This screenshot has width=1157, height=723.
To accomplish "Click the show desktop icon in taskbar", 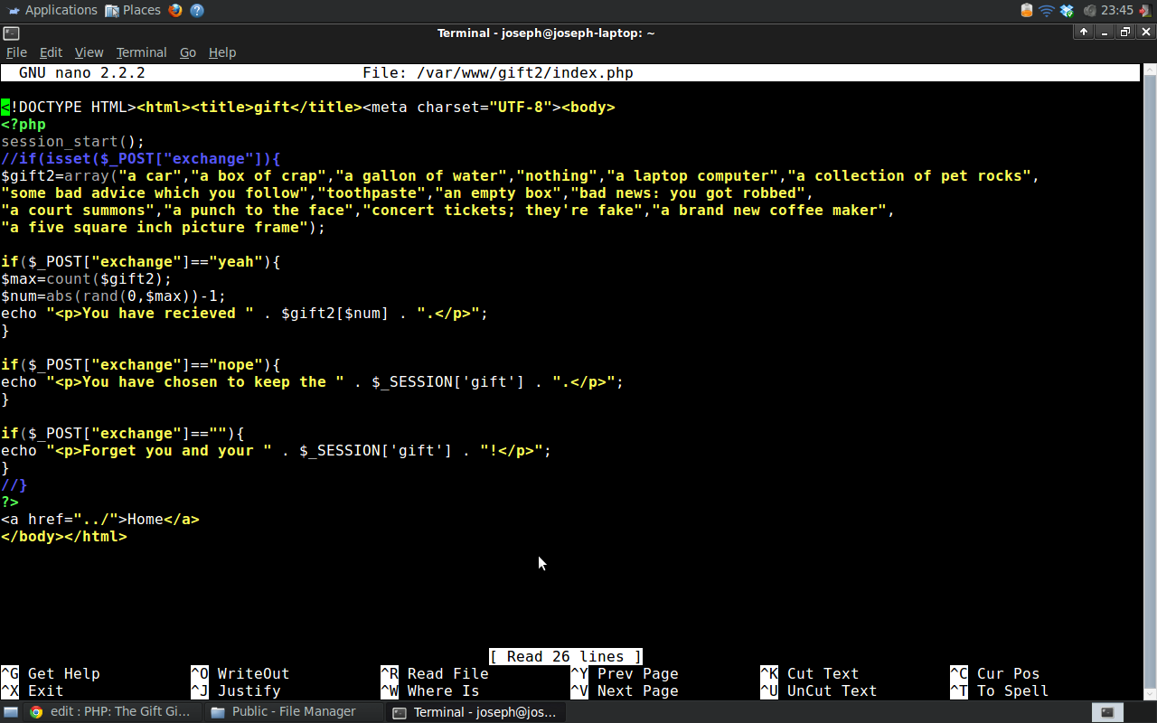I will tap(11, 712).
